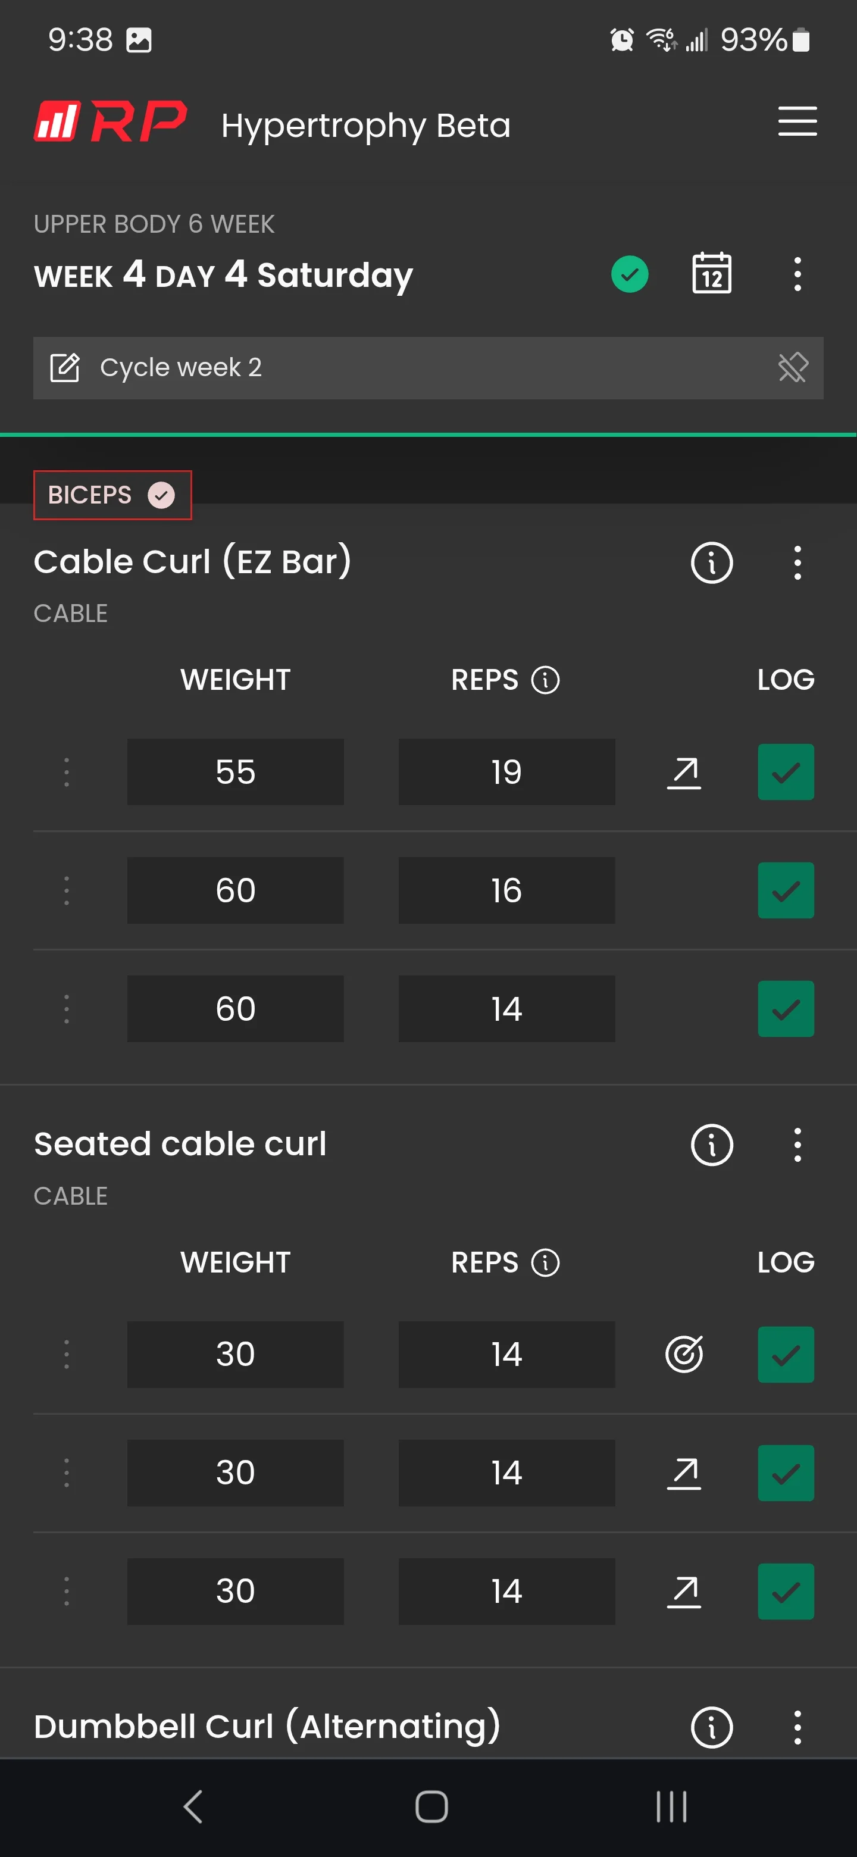Tap the arrow icon beside 19 reps
Image resolution: width=857 pixels, height=1857 pixels.
point(683,772)
